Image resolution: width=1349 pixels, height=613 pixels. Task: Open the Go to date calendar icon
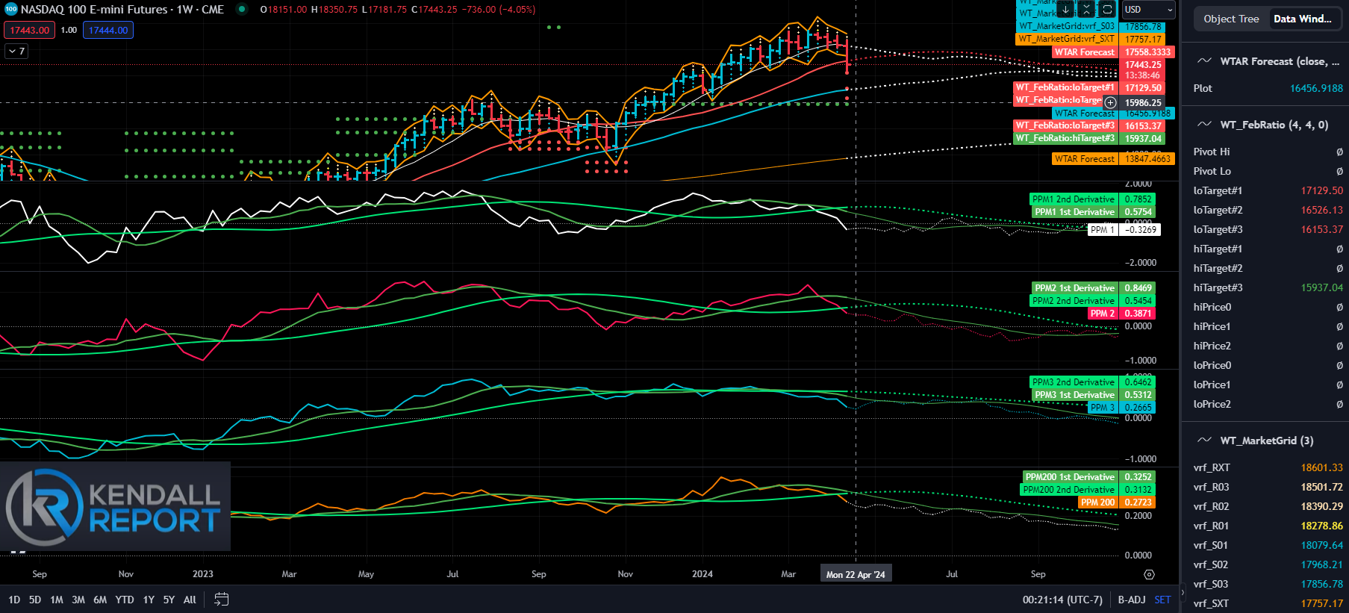tap(221, 599)
